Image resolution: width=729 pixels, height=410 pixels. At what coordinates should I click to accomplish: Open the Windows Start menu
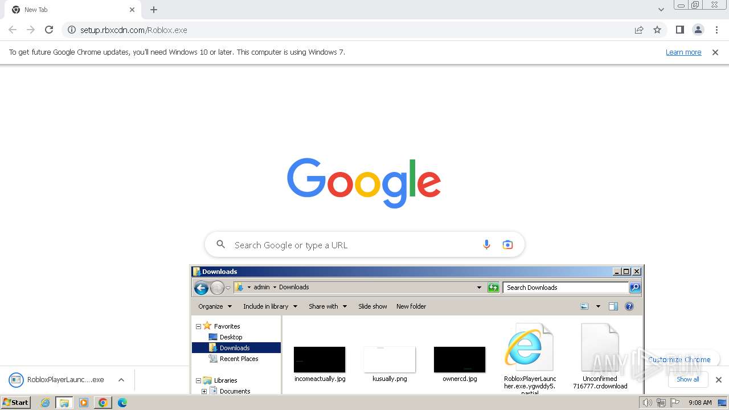pyautogui.click(x=16, y=402)
